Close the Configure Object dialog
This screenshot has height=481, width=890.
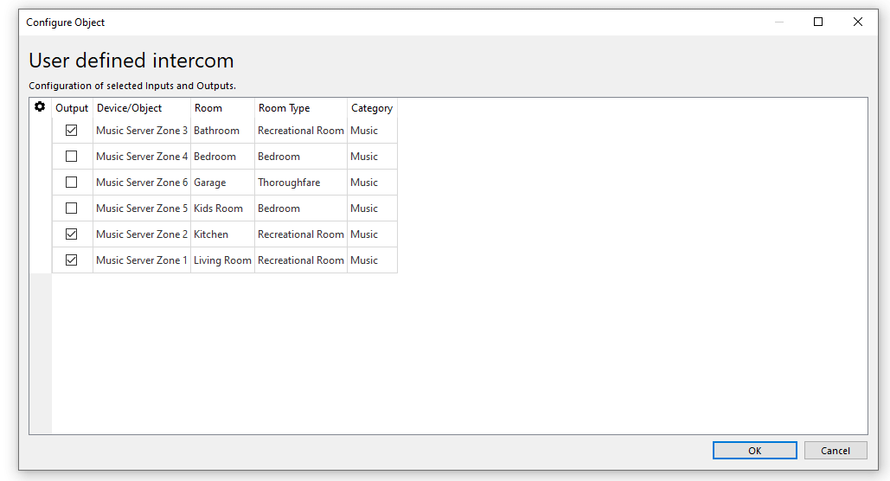point(858,22)
